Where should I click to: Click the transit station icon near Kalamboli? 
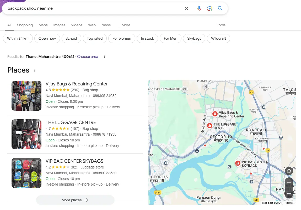coord(281,137)
